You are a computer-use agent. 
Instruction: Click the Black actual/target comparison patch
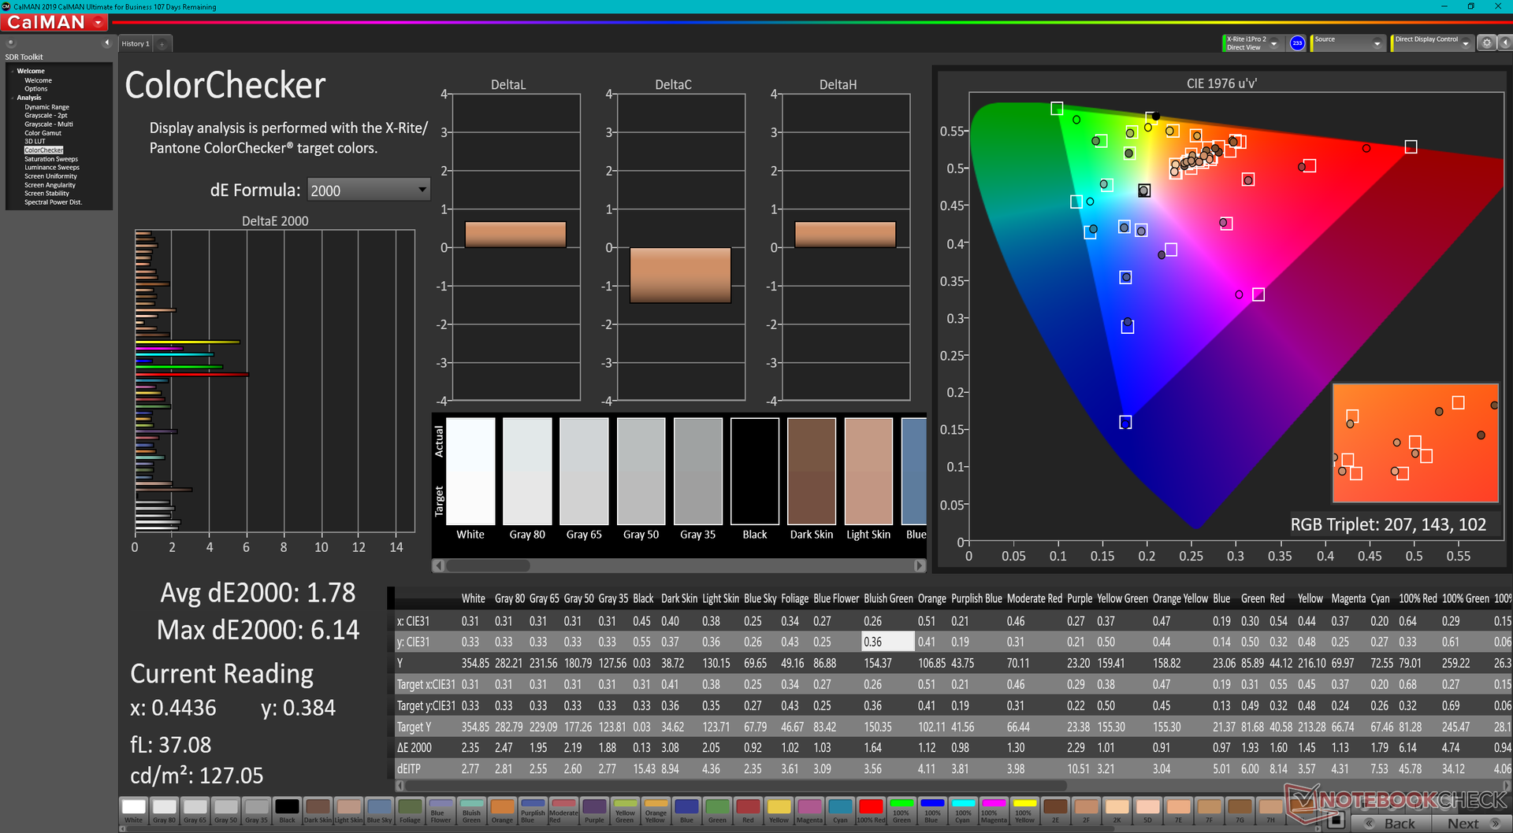[755, 471]
